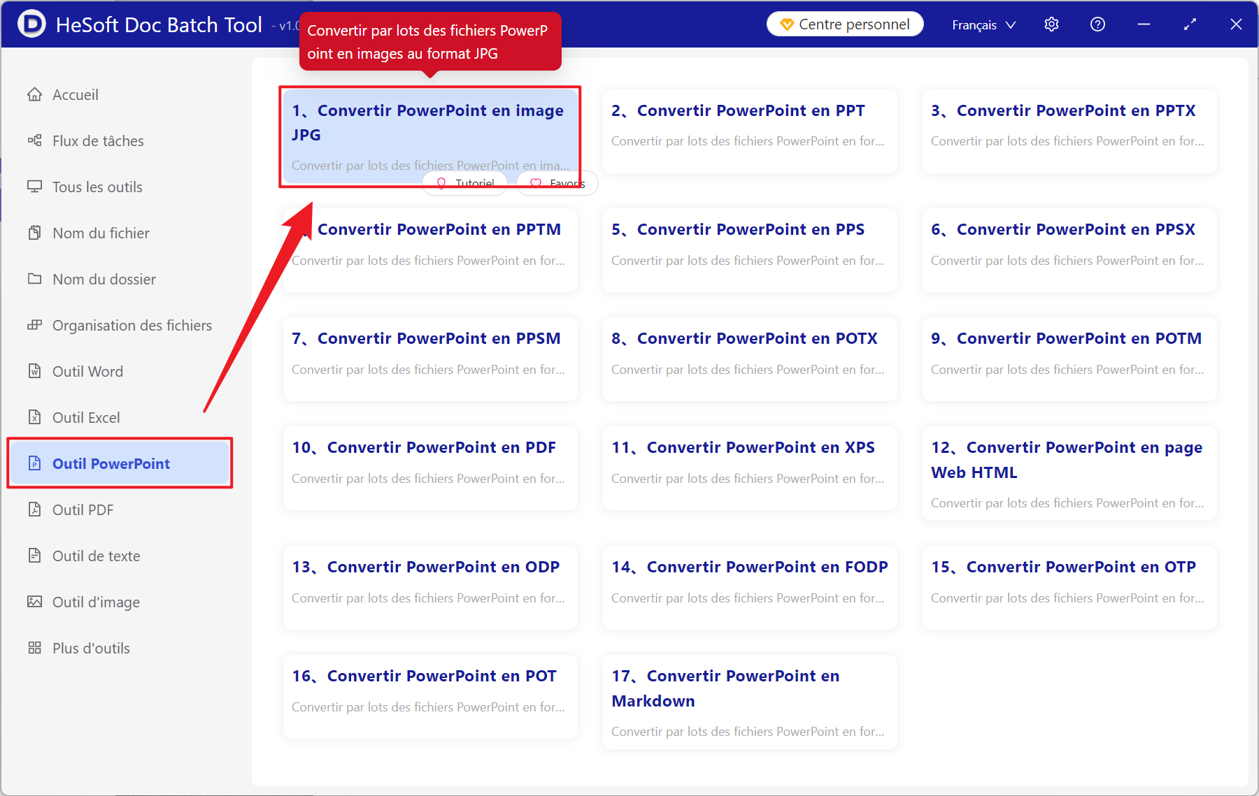Open Convertir PowerPoint en image JPG
Image resolution: width=1259 pixels, height=796 pixels.
coord(430,136)
